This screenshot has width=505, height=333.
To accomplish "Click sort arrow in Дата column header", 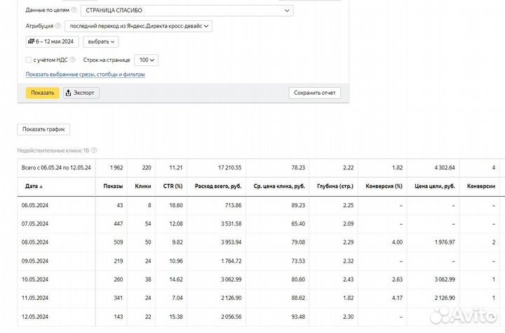I will pyautogui.click(x=41, y=187).
